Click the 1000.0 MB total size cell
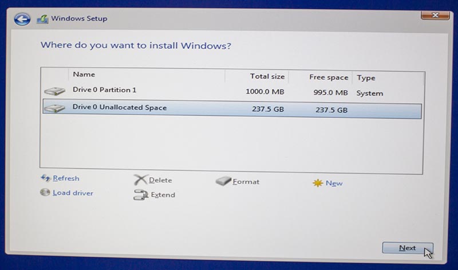The width and height of the screenshot is (458, 270). [265, 92]
